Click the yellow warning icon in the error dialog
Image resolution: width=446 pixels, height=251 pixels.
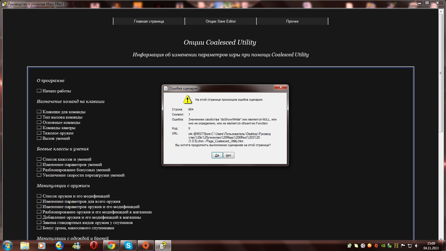pyautogui.click(x=188, y=99)
